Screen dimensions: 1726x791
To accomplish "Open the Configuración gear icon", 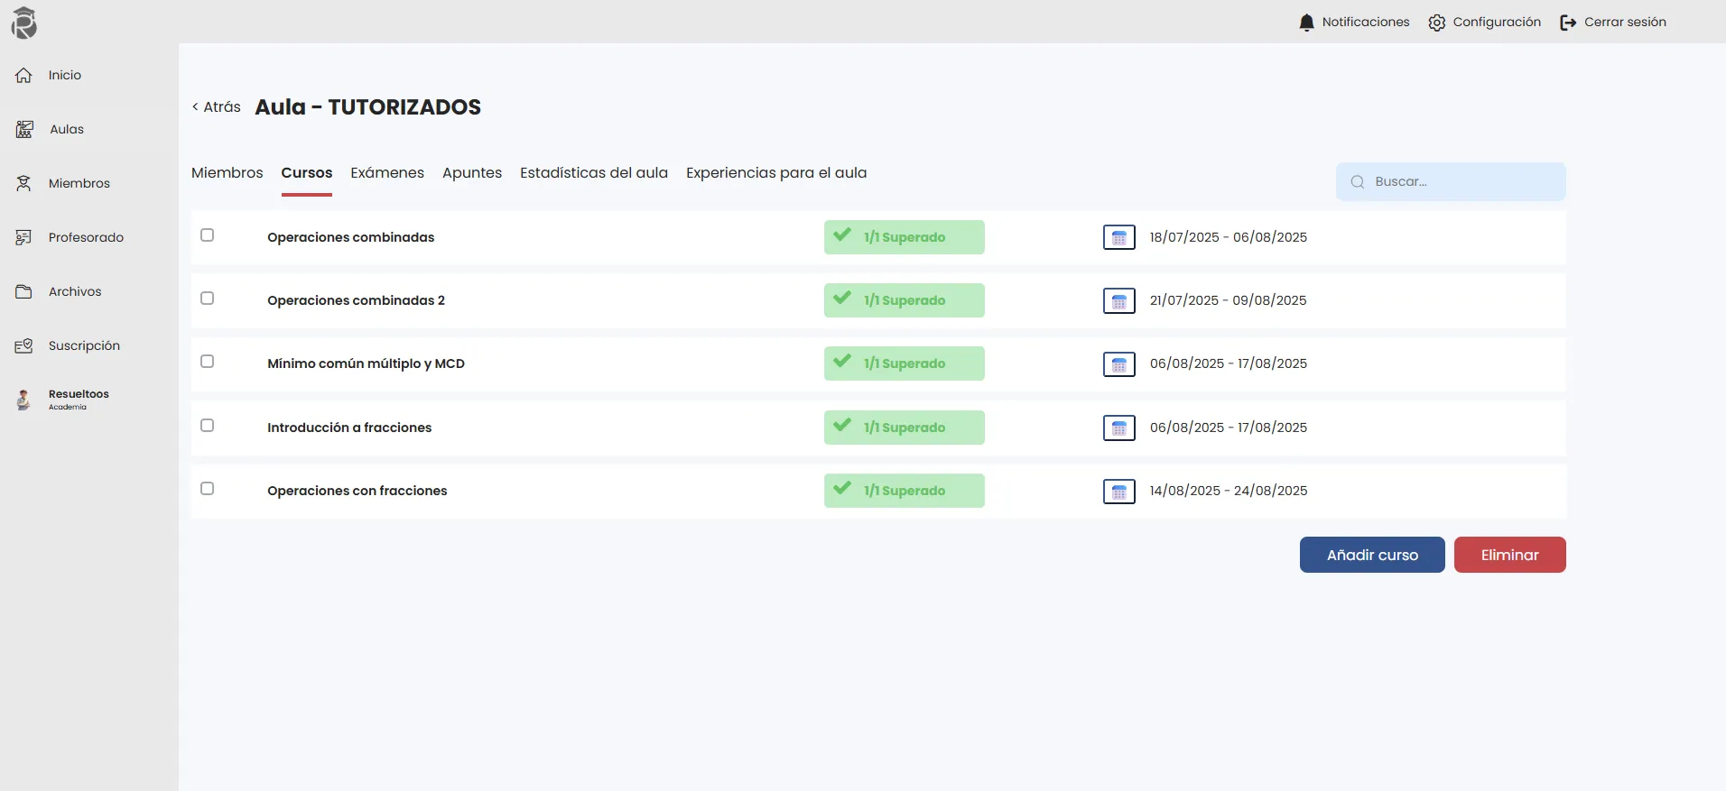I will click(x=1437, y=23).
